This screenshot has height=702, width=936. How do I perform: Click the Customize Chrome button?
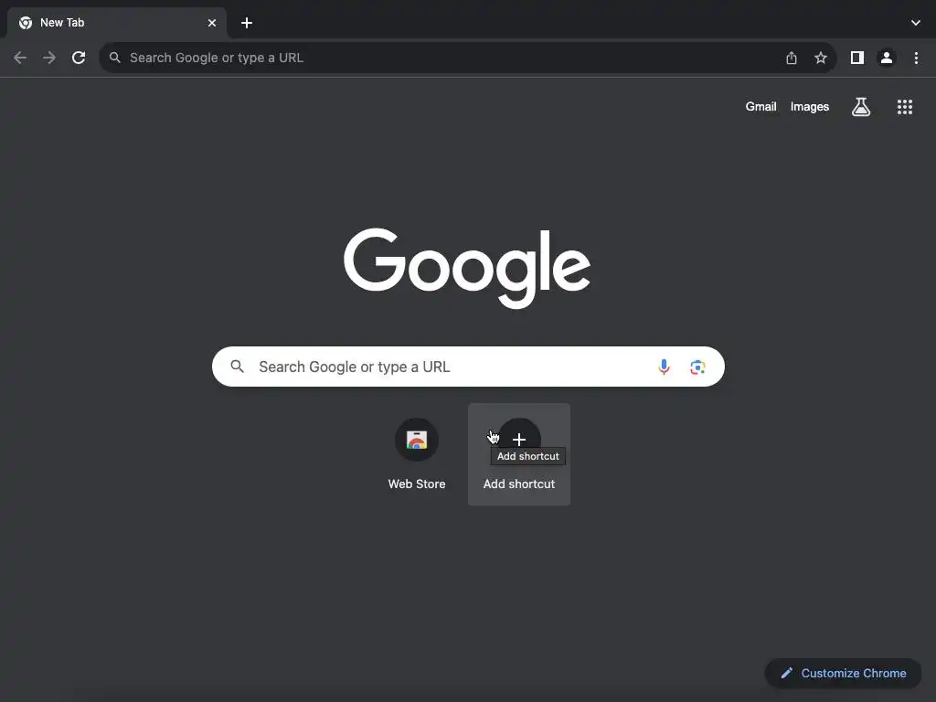[843, 674]
